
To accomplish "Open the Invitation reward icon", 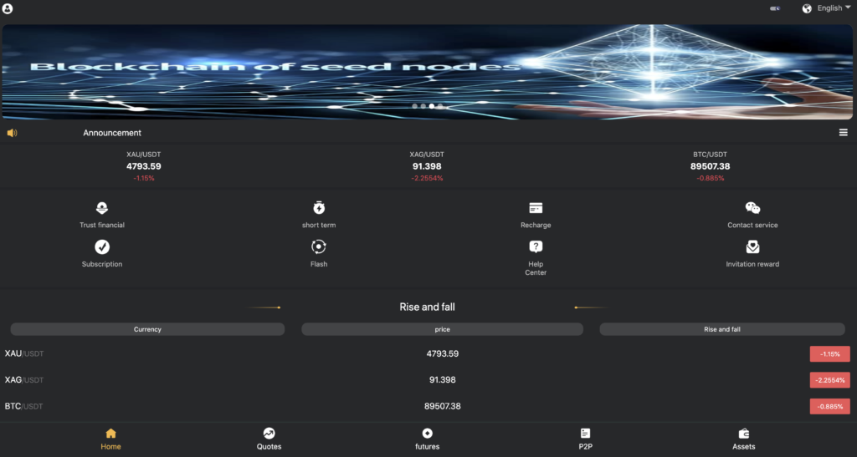I will 752,246.
